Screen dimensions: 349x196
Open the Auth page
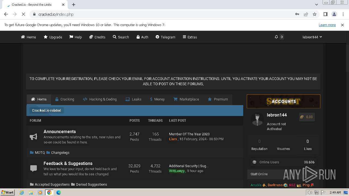142,37
